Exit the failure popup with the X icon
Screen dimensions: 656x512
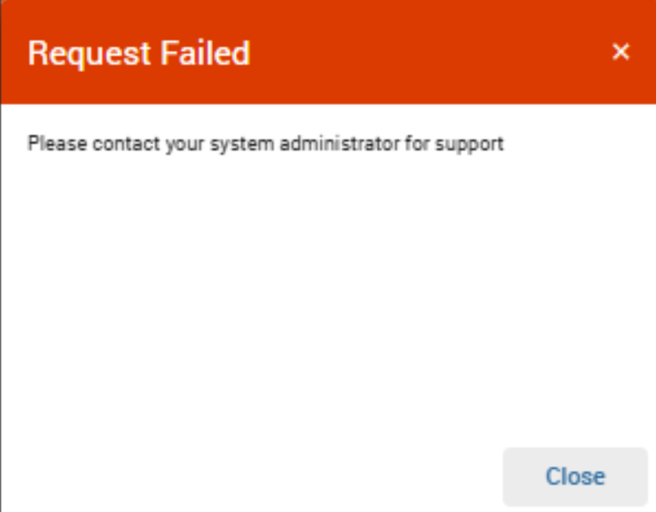click(x=621, y=52)
